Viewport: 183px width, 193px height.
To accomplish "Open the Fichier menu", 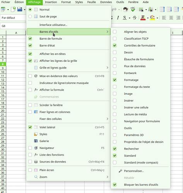I will tap(6, 2).
